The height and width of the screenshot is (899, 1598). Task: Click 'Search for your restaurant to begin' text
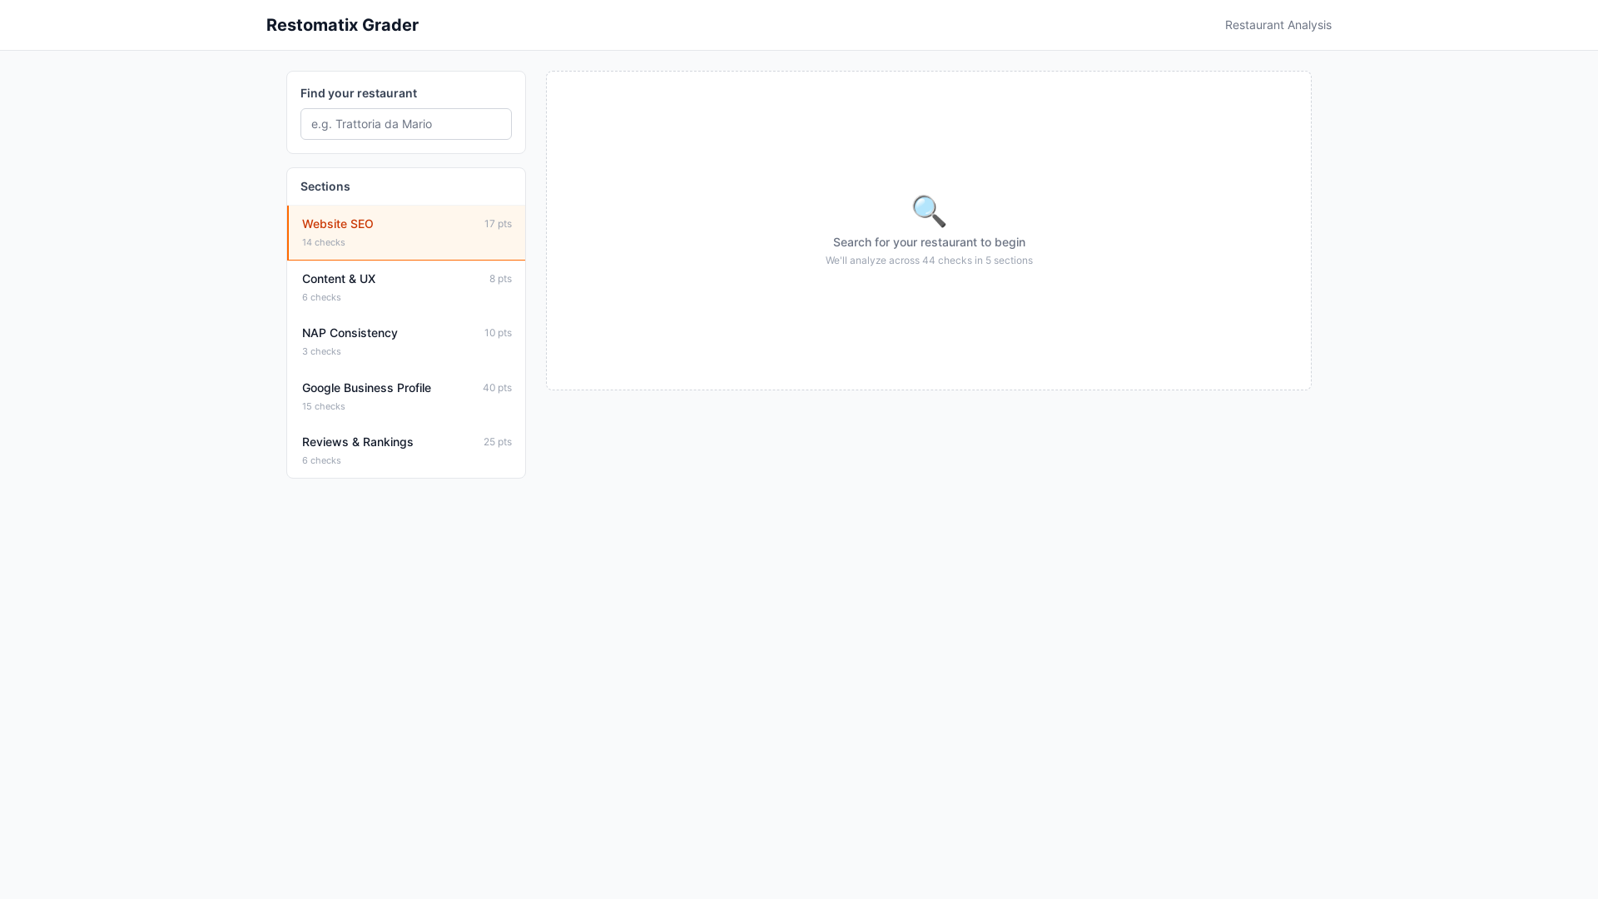click(x=929, y=242)
